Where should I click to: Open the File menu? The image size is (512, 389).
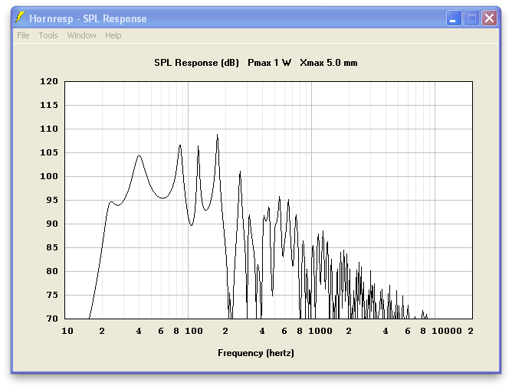click(23, 35)
